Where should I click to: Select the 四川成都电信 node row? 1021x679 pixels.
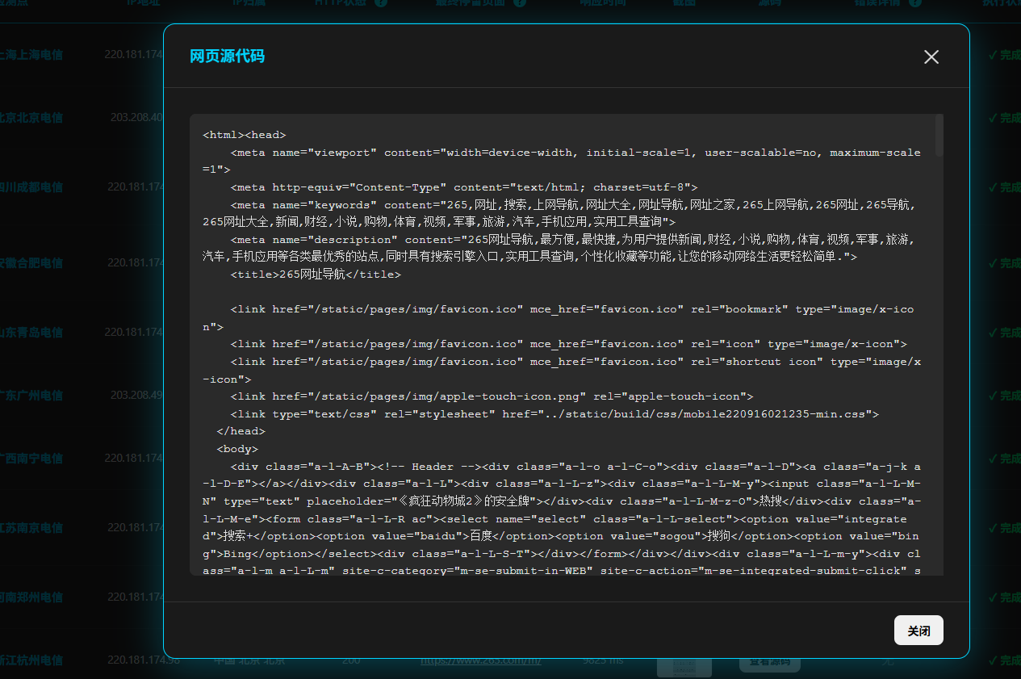click(32, 187)
